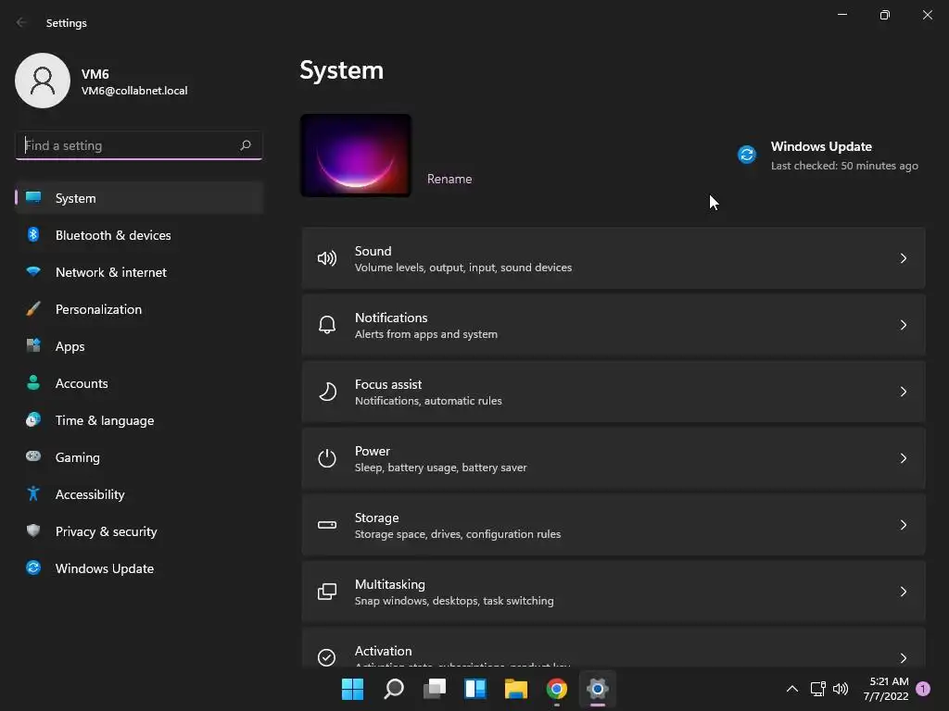
Task: Click the Network wifi icon in sidebar
Action: pyautogui.click(x=33, y=271)
